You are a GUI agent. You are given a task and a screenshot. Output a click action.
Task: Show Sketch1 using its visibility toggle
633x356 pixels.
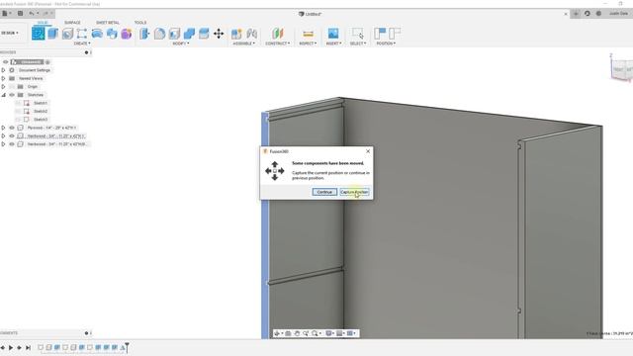click(x=18, y=103)
